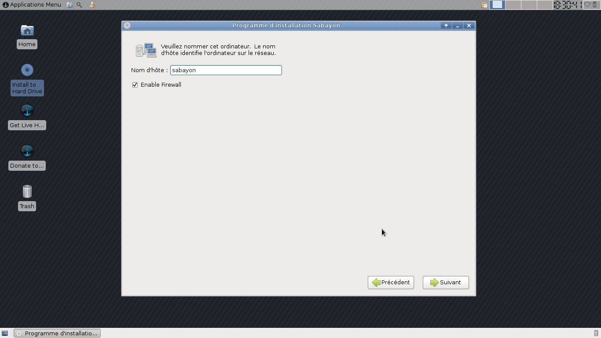Click the installer window menu icon in titlebar
Viewport: 601px width, 338px height.
127,26
